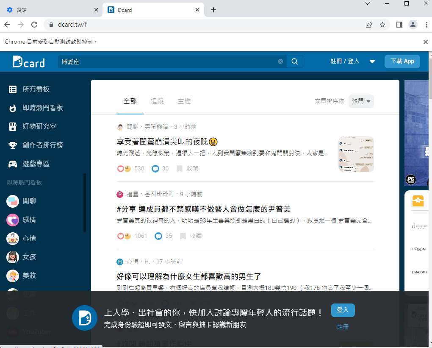Viewport: 432px width, 348px height.
Task: Click the Dcard logo in header
Action: coord(29,62)
